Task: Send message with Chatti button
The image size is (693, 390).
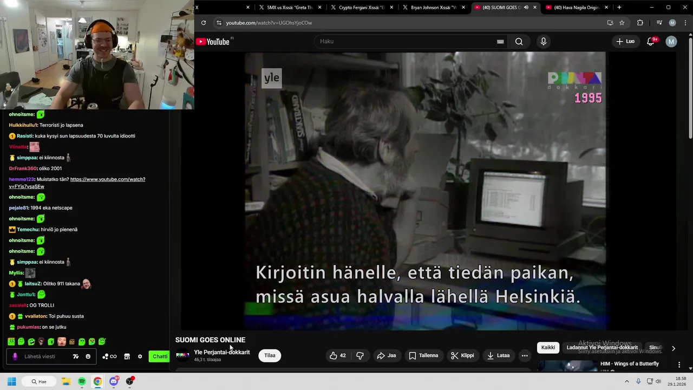Action: (x=160, y=356)
